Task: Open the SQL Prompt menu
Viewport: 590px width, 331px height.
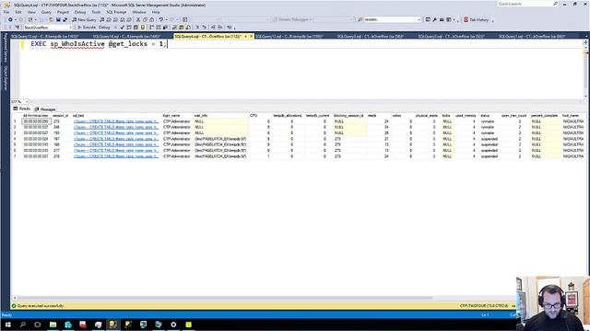Action: tap(116, 12)
